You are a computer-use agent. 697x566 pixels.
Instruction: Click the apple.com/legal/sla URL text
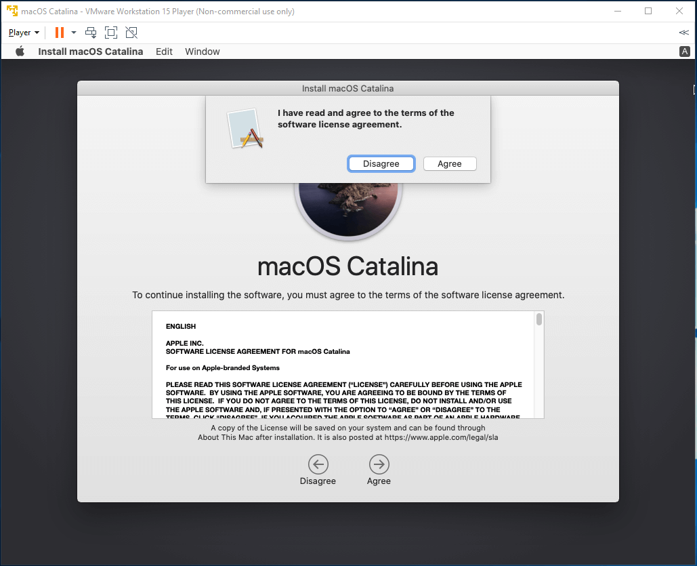[x=441, y=437]
